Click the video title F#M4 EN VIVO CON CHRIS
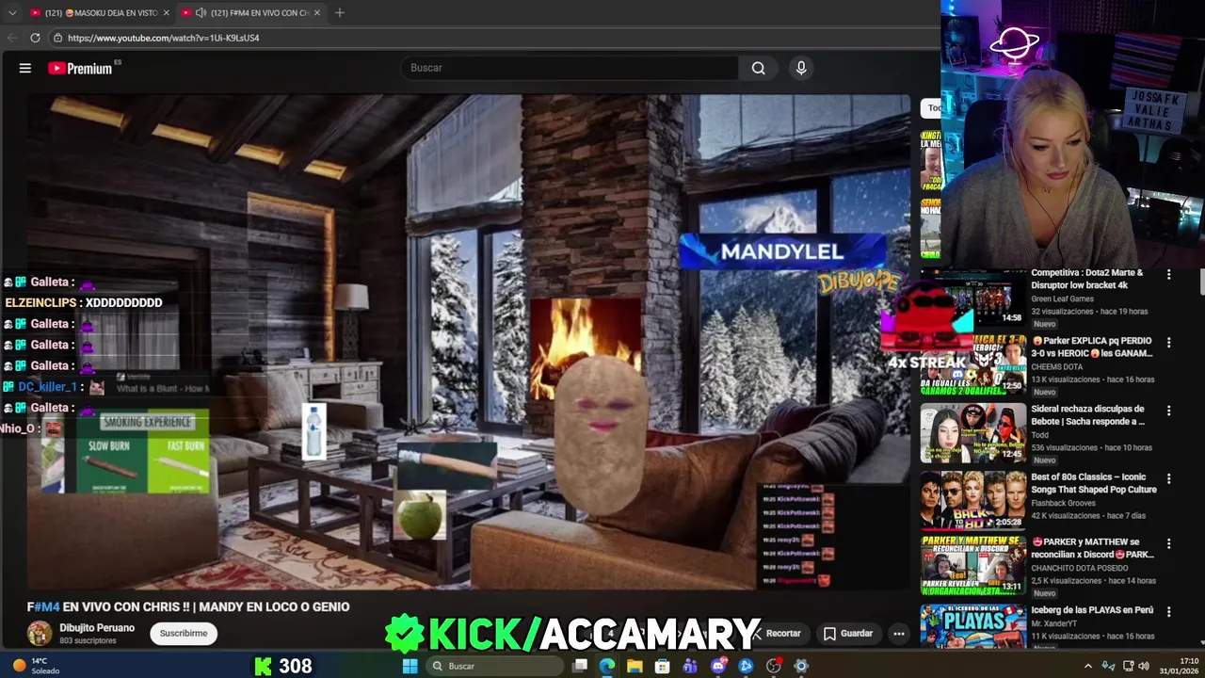 click(x=188, y=607)
